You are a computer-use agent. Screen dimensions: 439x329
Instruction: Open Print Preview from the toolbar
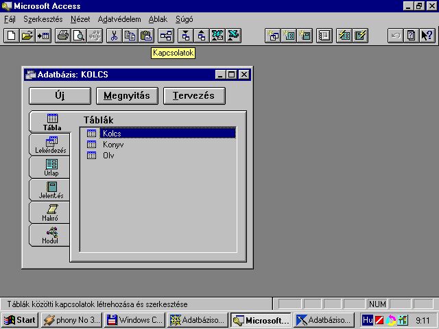[x=79, y=36]
